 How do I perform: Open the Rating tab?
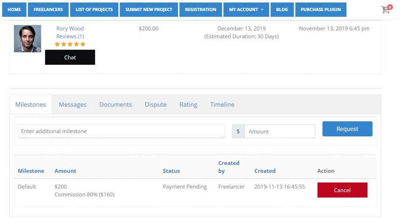188,105
